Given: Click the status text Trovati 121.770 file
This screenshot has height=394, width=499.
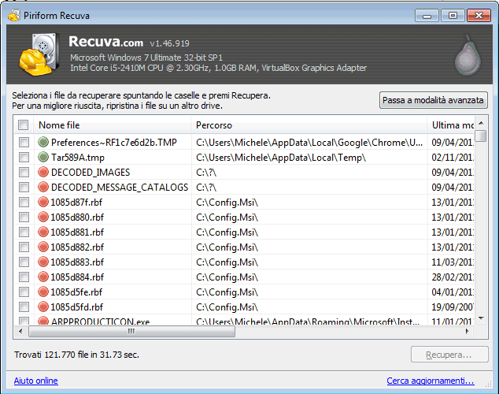Looking at the screenshot, I should click(x=76, y=355).
